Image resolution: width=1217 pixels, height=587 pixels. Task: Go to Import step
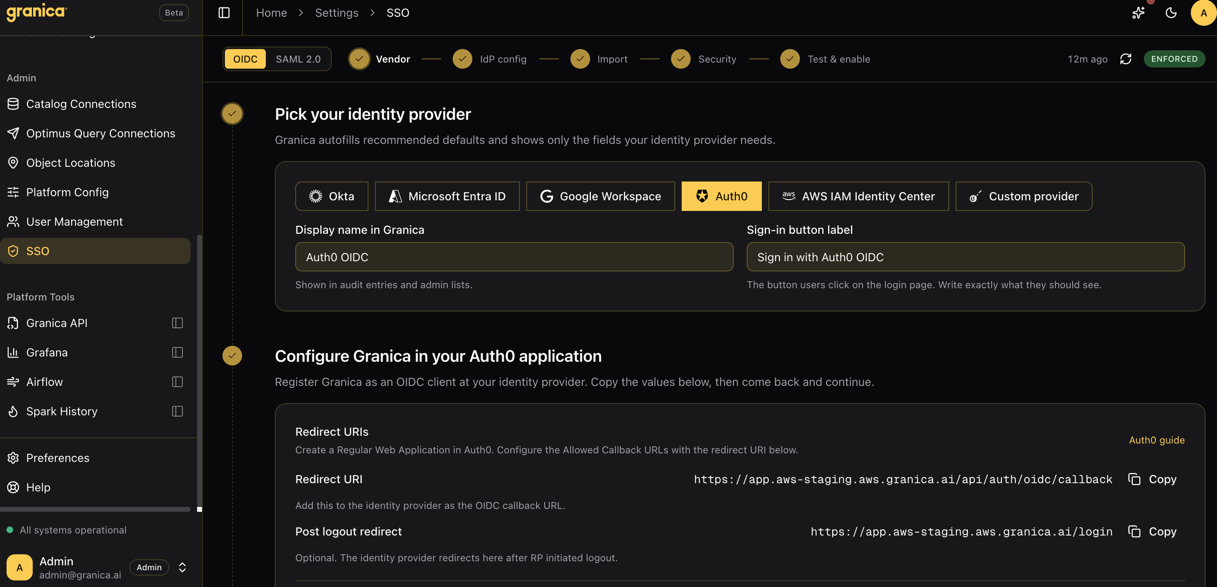point(599,59)
